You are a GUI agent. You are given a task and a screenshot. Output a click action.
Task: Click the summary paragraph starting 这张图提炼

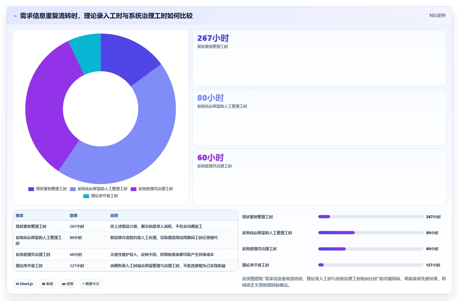click(x=344, y=282)
